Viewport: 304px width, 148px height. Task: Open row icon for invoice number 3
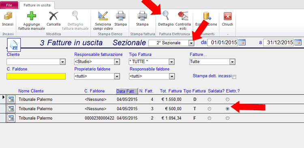click(11, 109)
